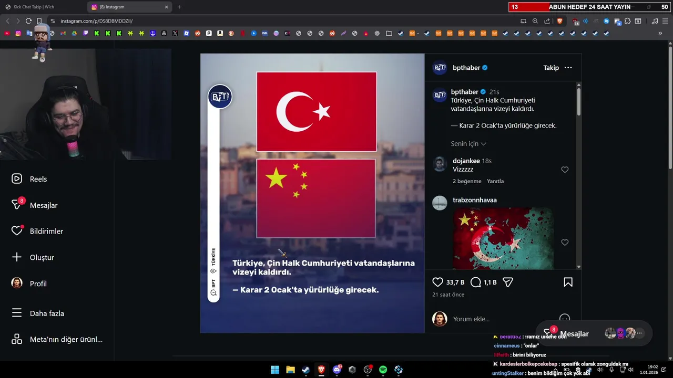Screen dimensions: 673x378
Task: Open the Windows Start menu
Action: 275,370
